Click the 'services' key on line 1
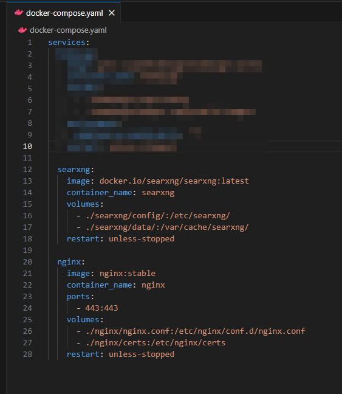The height and width of the screenshot is (394, 342). tap(67, 42)
